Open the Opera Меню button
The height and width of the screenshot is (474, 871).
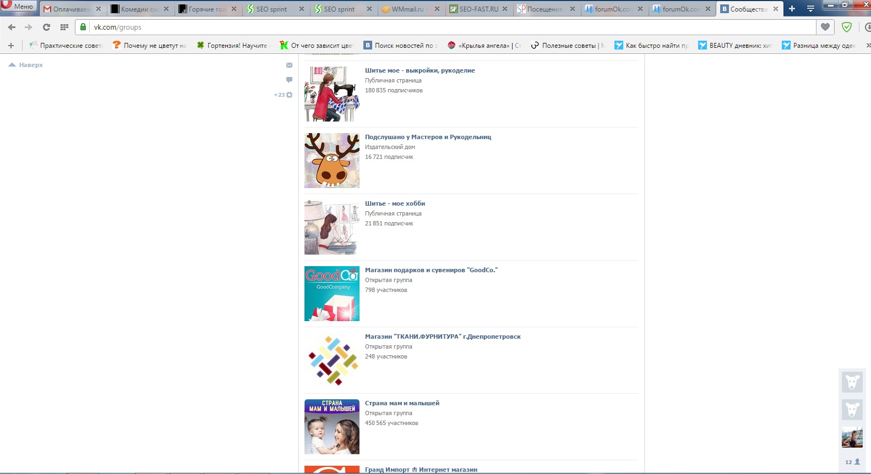19,6
